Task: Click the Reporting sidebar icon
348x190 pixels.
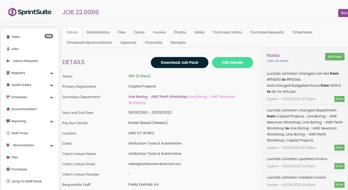Action: [x=8, y=121]
